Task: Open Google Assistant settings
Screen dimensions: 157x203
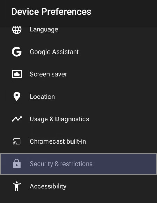Action: pyautogui.click(x=54, y=52)
